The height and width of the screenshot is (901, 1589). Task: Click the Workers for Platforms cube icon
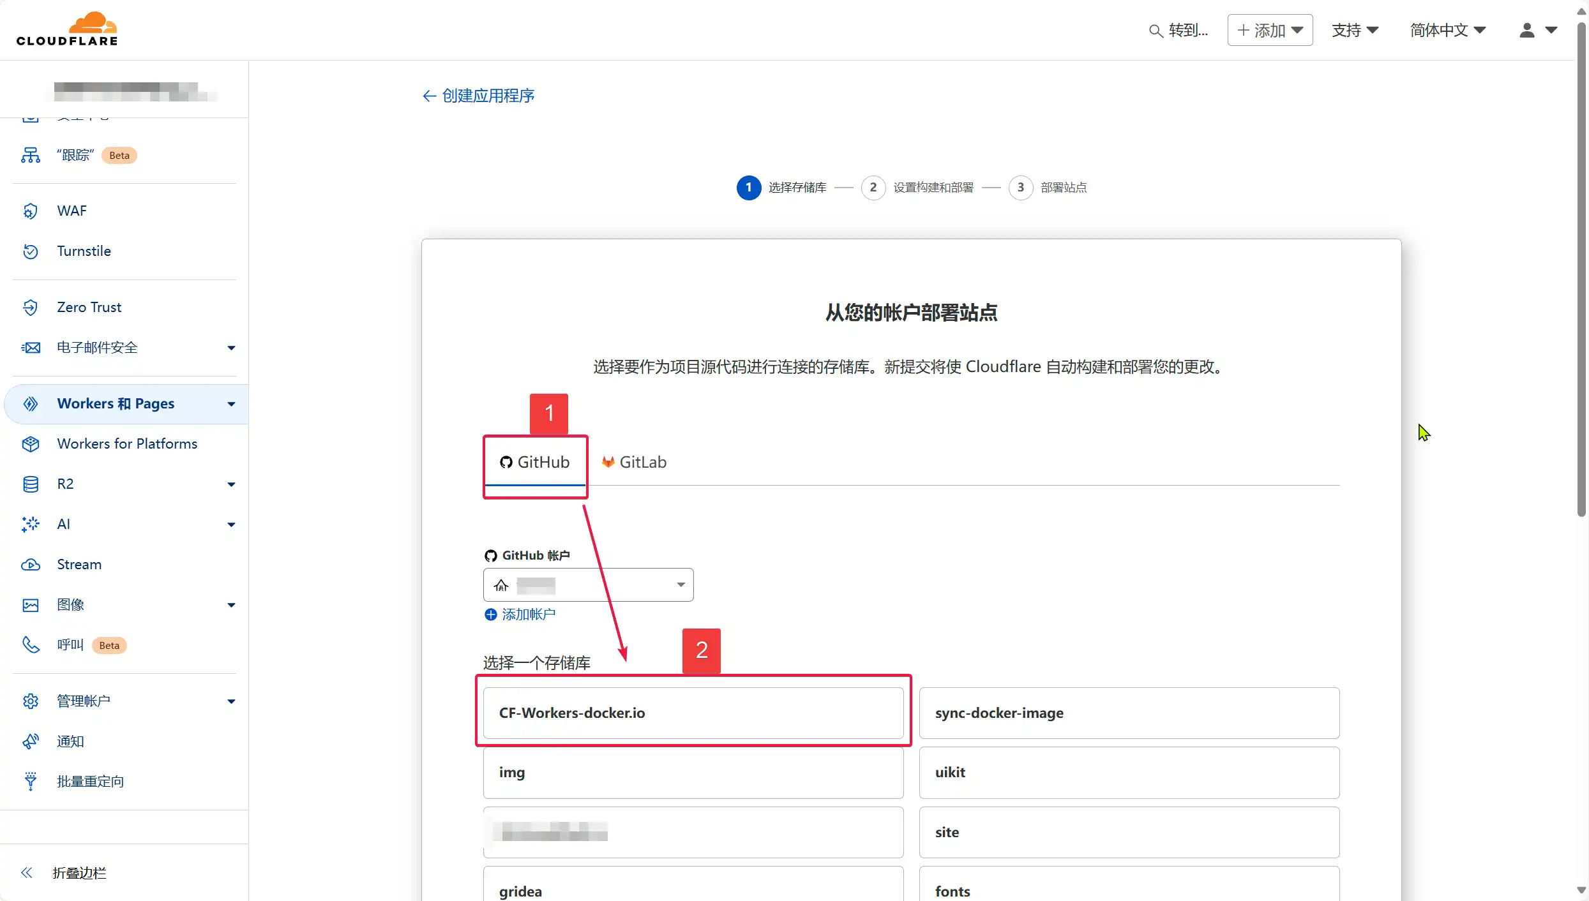point(31,444)
